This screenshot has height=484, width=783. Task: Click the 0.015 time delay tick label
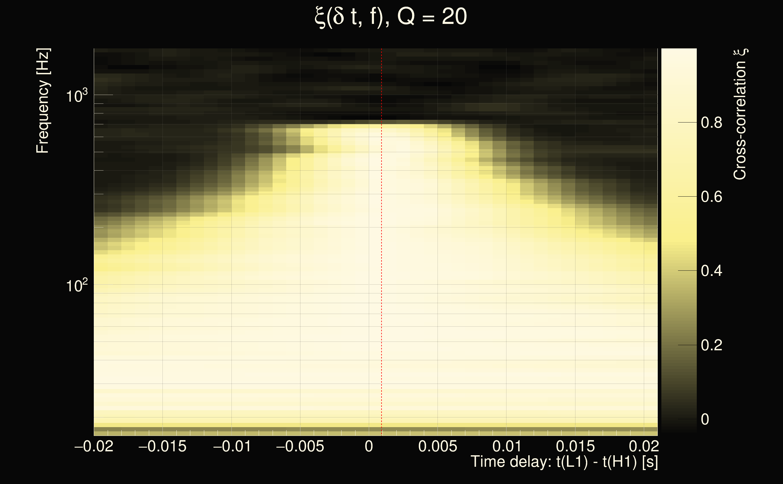click(x=575, y=446)
